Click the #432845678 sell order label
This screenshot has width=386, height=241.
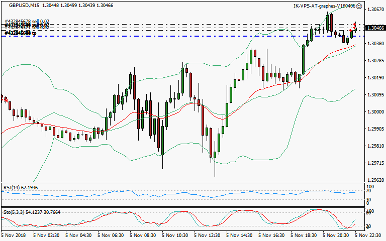[18, 22]
